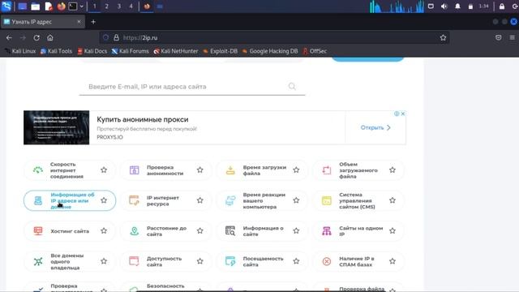The height and width of the screenshot is (292, 519).
Task: Go to the Firefox home page
Action: (50, 38)
